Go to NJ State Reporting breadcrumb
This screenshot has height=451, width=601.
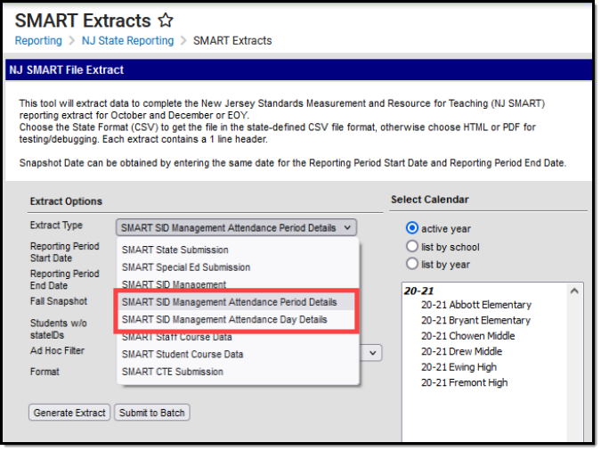(x=127, y=41)
